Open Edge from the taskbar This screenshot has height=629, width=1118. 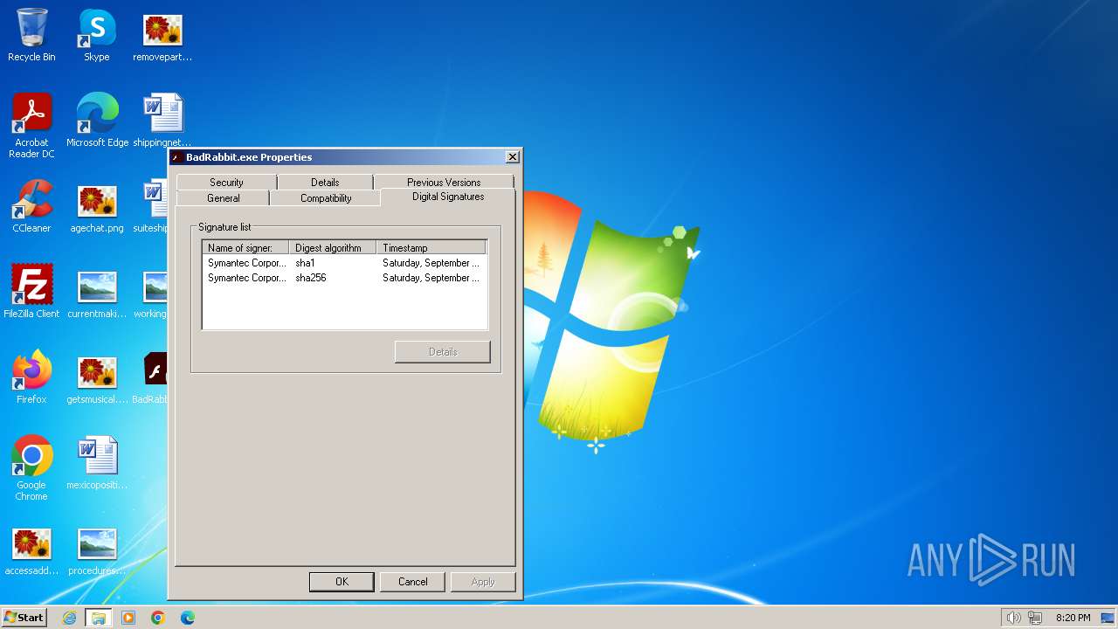[x=188, y=618]
